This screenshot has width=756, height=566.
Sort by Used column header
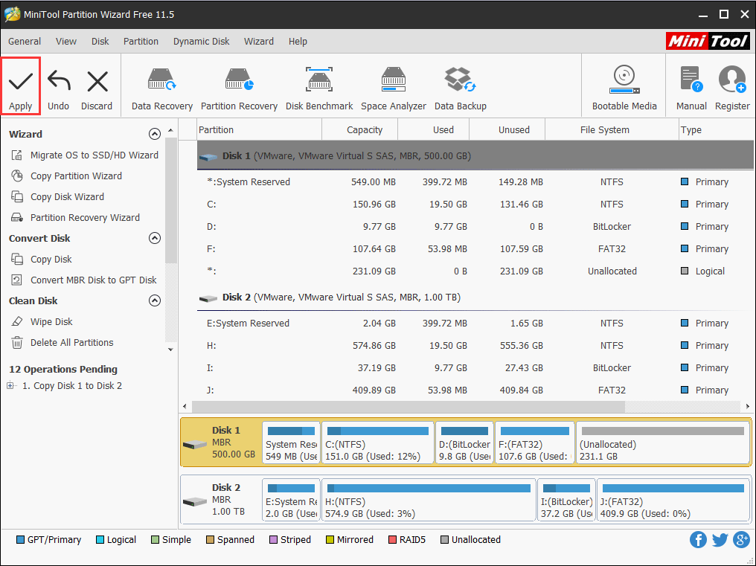tap(434, 130)
